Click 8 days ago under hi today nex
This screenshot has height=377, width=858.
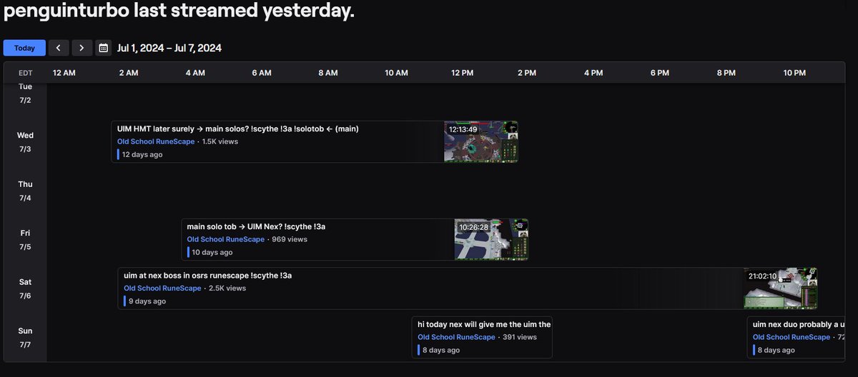pyautogui.click(x=441, y=350)
